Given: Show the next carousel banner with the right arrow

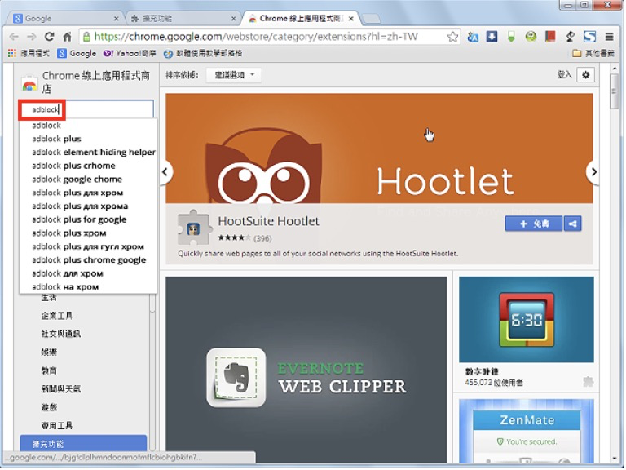Looking at the screenshot, I should point(593,172).
